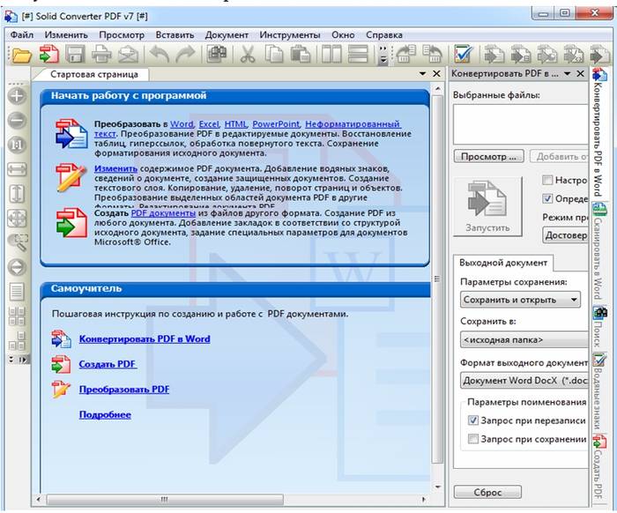
Task: Click the Create PDF side panel icon
Action: point(599,441)
